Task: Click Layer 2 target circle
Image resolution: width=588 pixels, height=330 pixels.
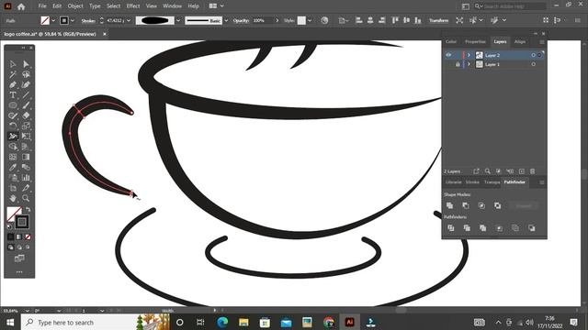Action: [x=533, y=55]
